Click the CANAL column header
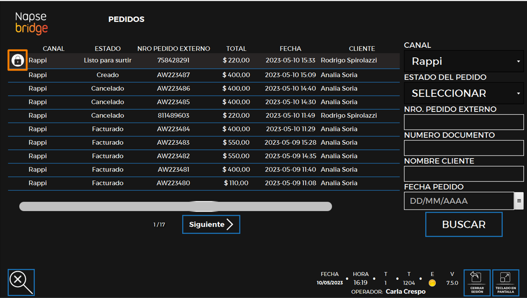Viewport: 527px width, 298px height. point(53,49)
